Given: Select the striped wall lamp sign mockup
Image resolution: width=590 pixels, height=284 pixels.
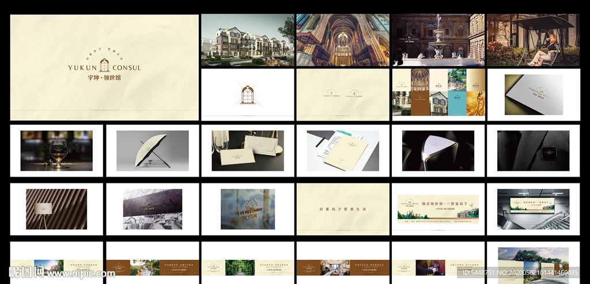Looking at the screenshot, I should click(x=56, y=209).
